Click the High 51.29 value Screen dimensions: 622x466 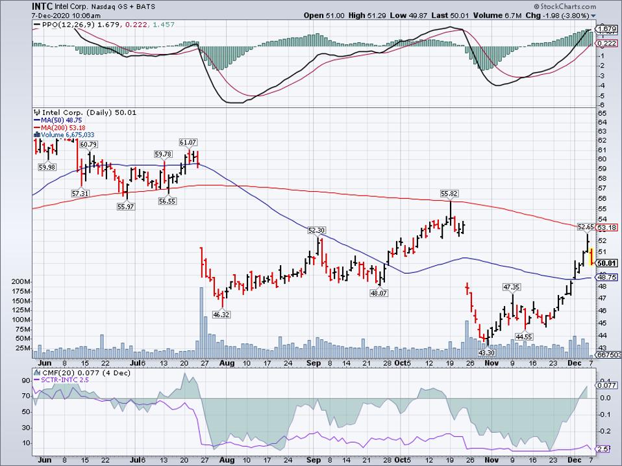tap(367, 16)
